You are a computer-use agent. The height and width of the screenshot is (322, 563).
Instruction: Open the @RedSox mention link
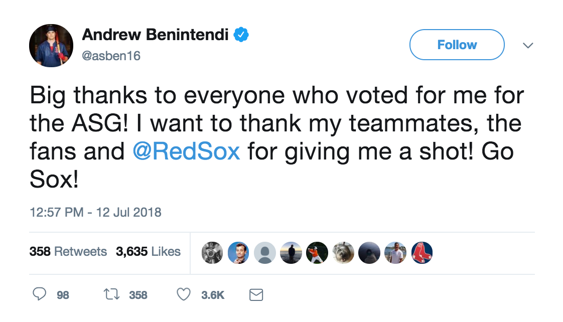click(186, 151)
